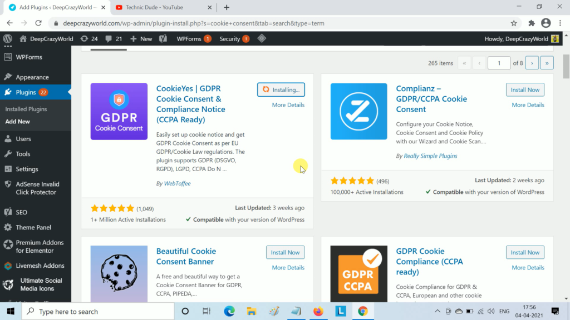Install Now the Beautiful Cookie Consent Banner
The height and width of the screenshot is (320, 570).
pos(285,252)
